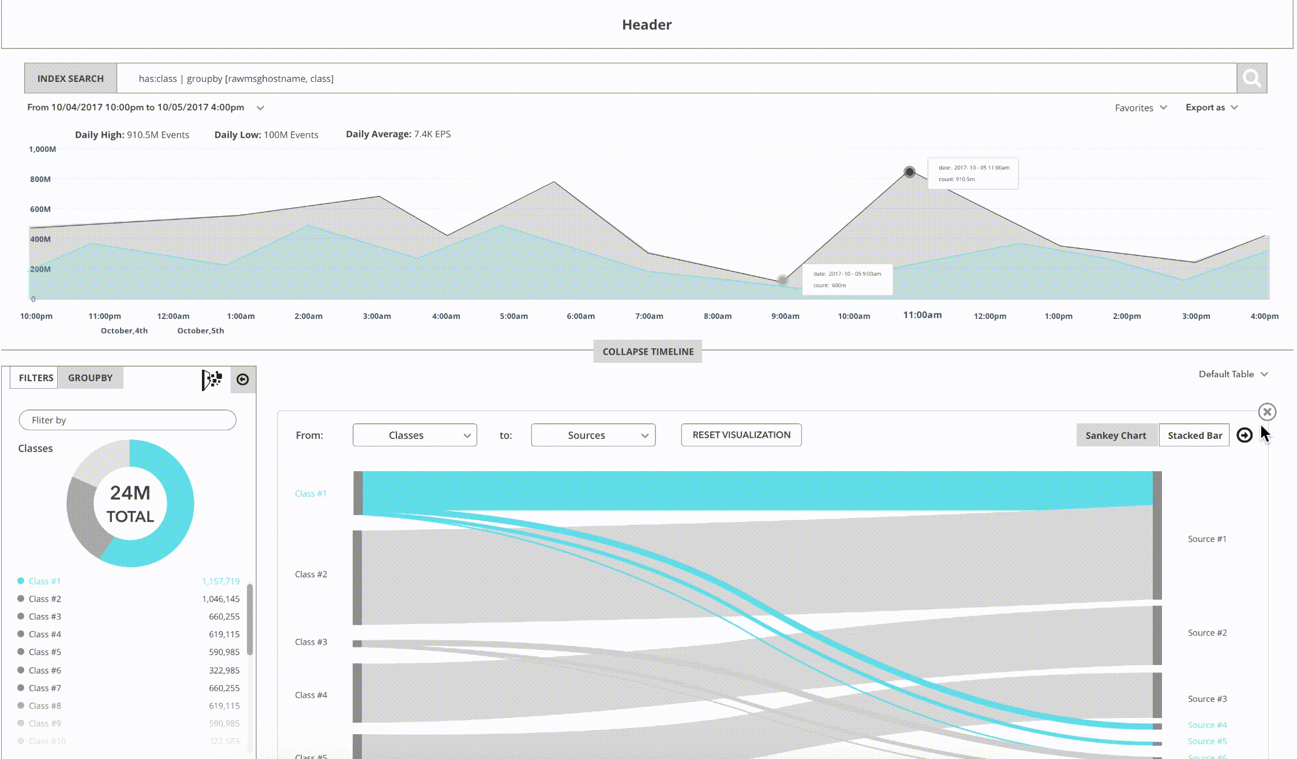The width and height of the screenshot is (1297, 759).
Task: Switch to Stacked Bar view
Action: pyautogui.click(x=1194, y=435)
